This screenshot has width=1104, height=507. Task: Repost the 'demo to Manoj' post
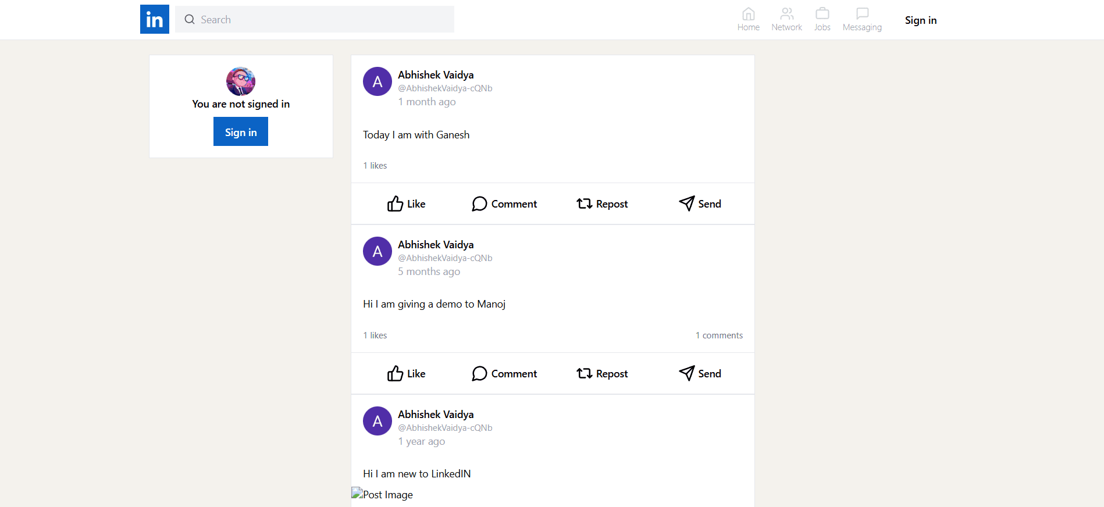pos(602,374)
